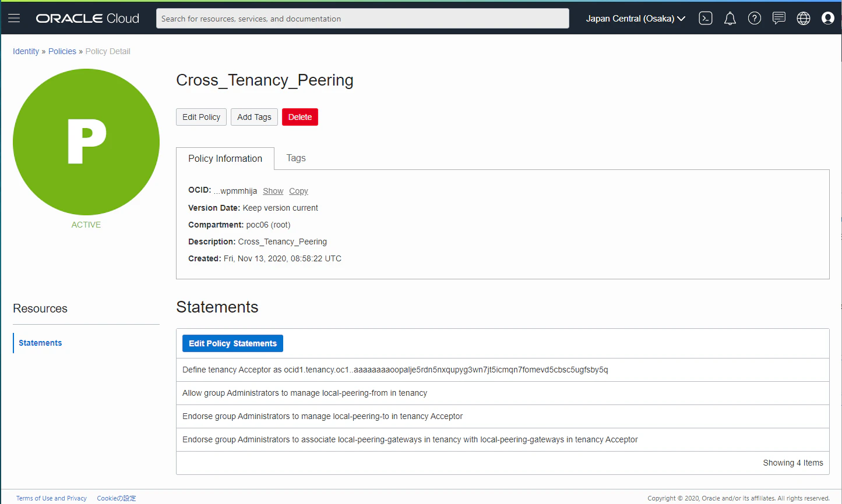Click the 'Define tenancy Acceptor' statement row
Image resolution: width=842 pixels, height=504 pixels.
[502, 370]
